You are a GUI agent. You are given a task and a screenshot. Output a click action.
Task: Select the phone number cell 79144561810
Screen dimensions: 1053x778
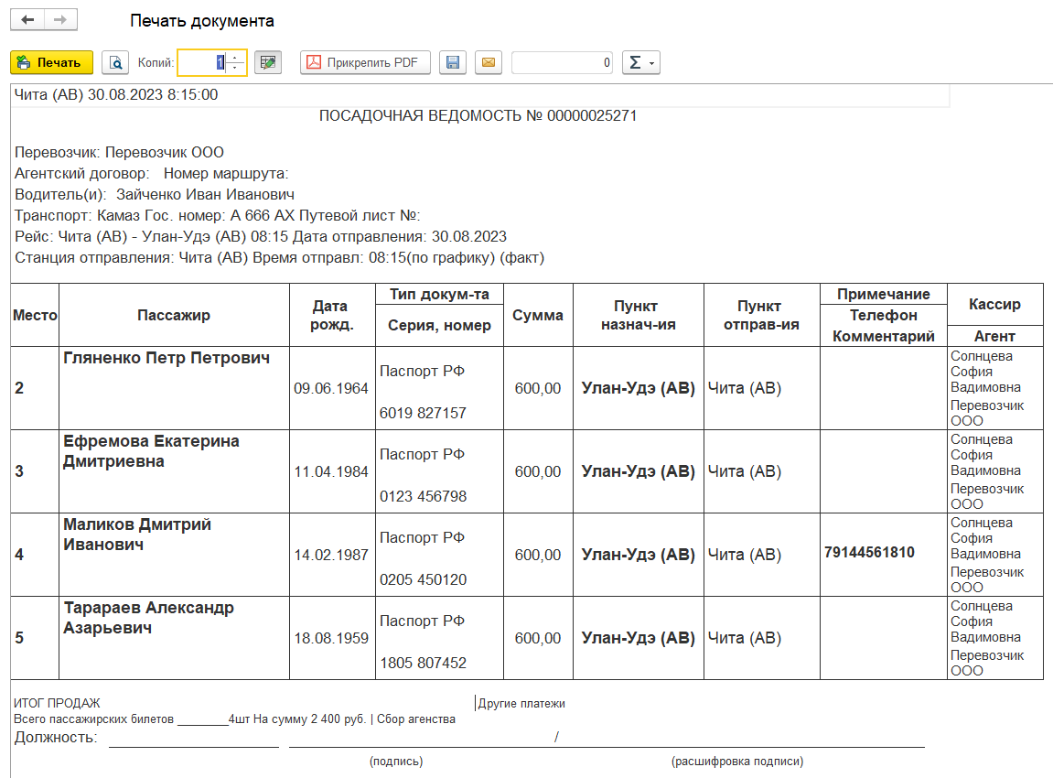tap(869, 553)
